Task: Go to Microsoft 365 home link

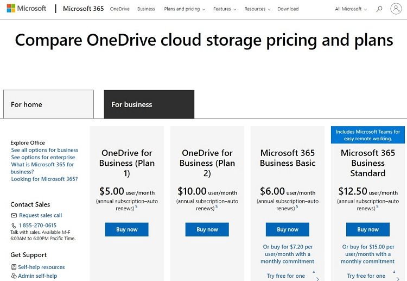Action: [x=84, y=9]
